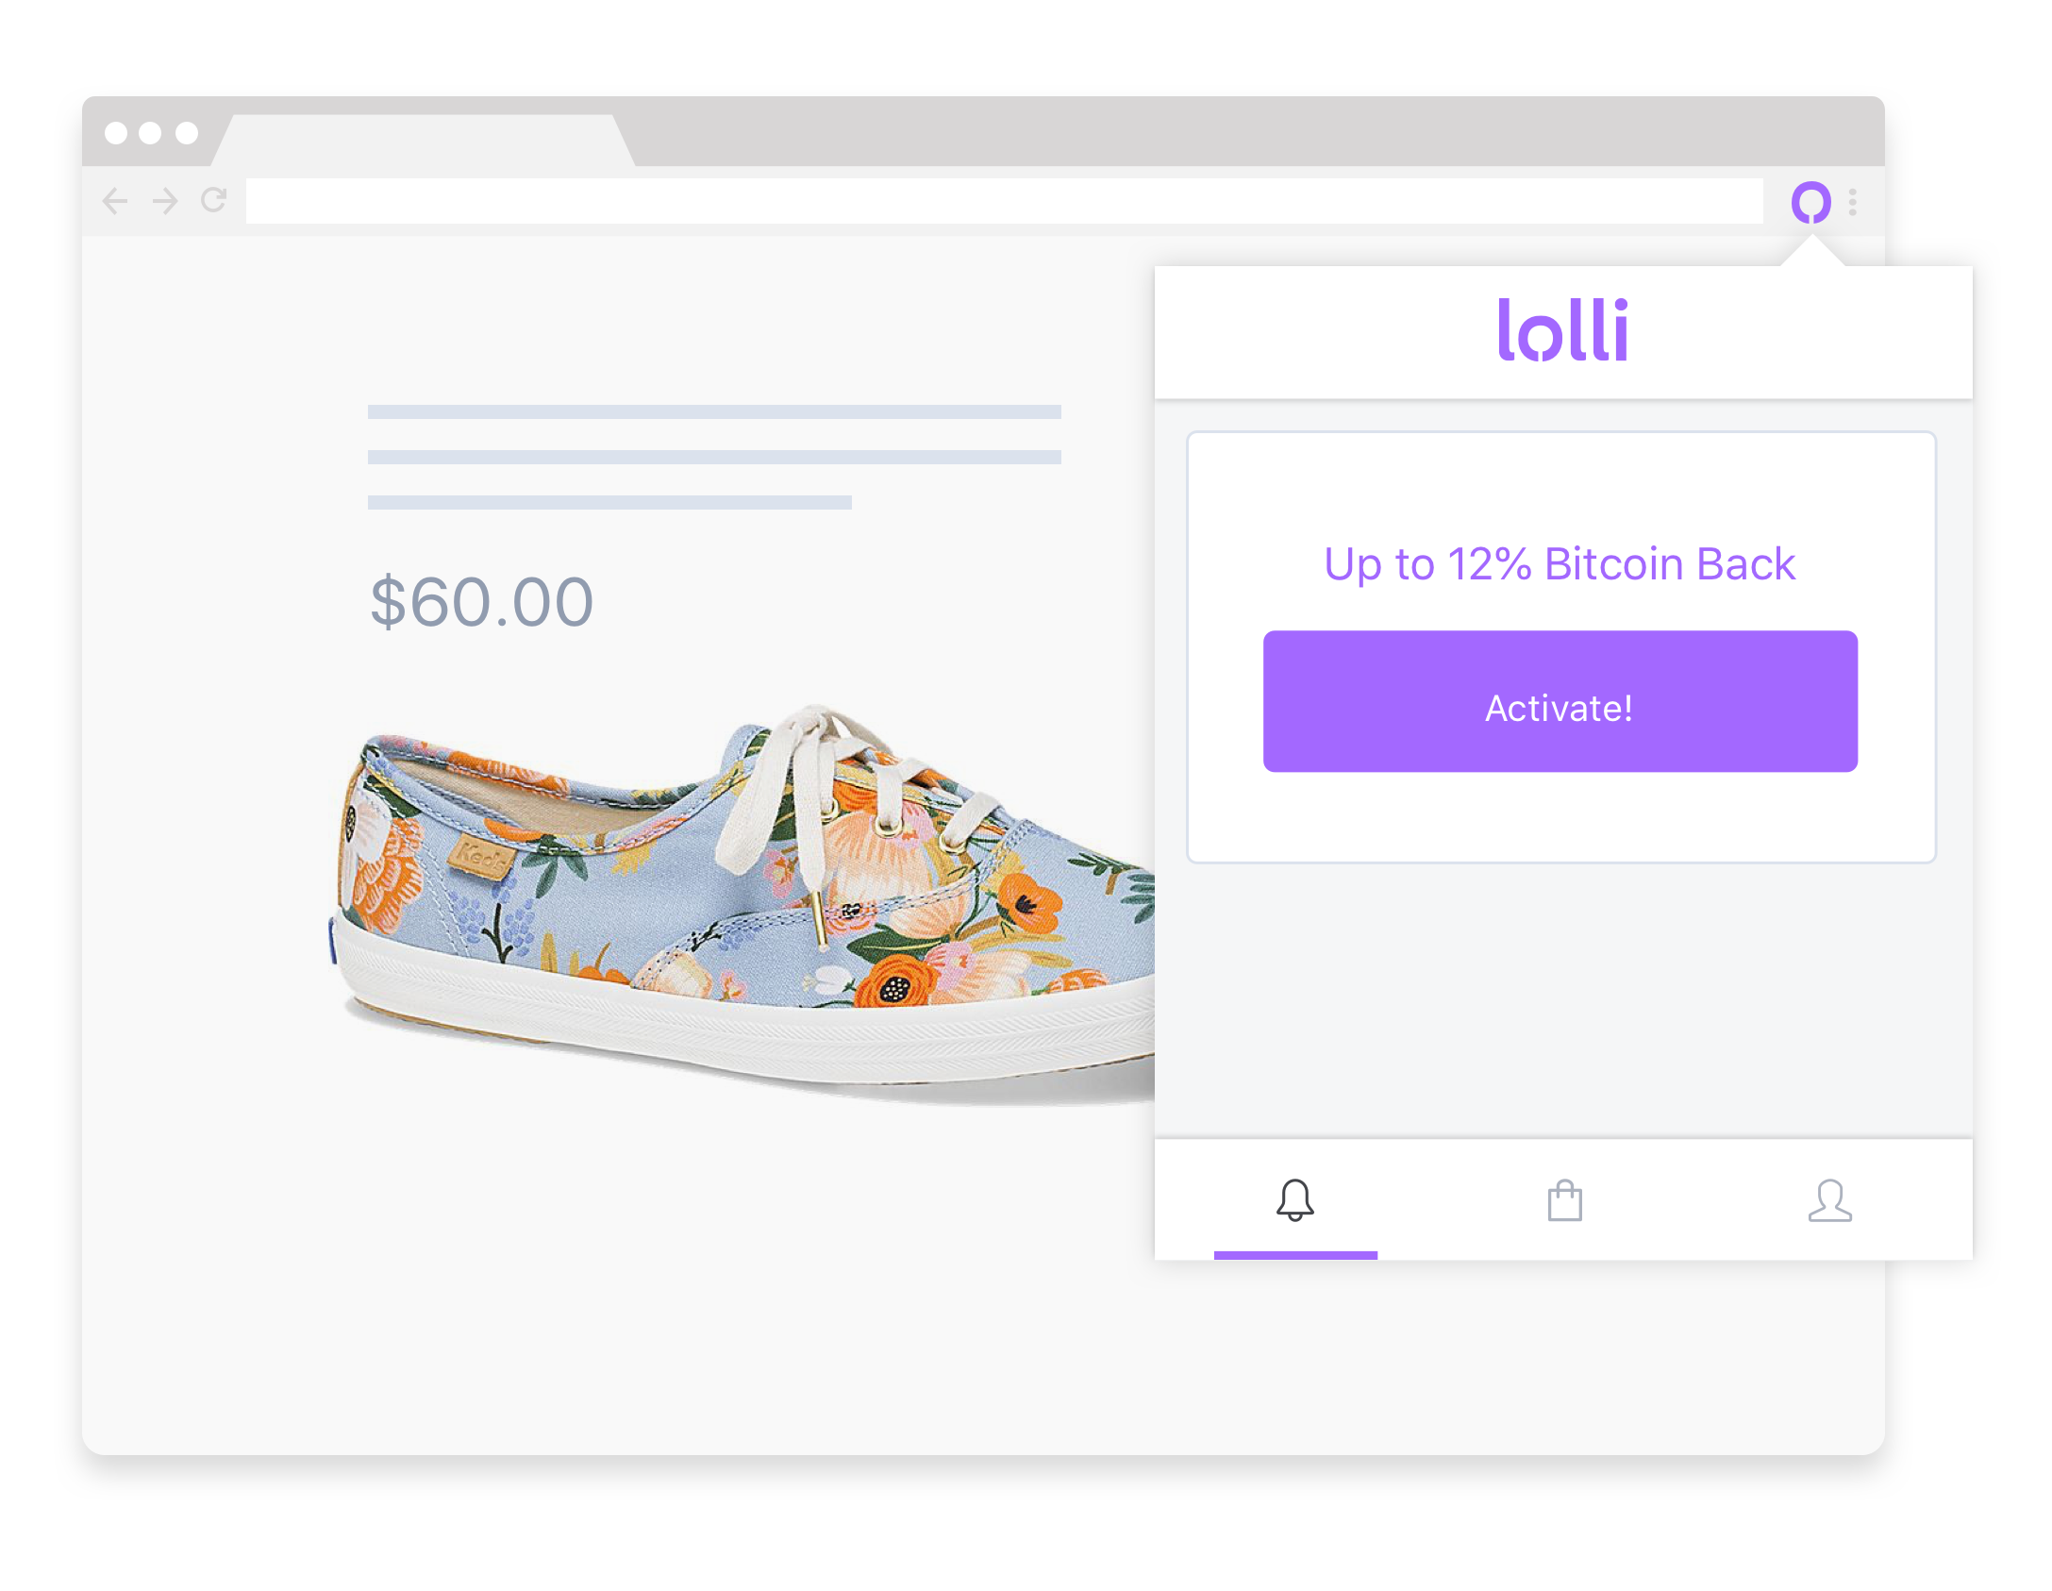This screenshot has height=1591, width=2052.
Task: Click the top product description line
Action: tap(714, 411)
